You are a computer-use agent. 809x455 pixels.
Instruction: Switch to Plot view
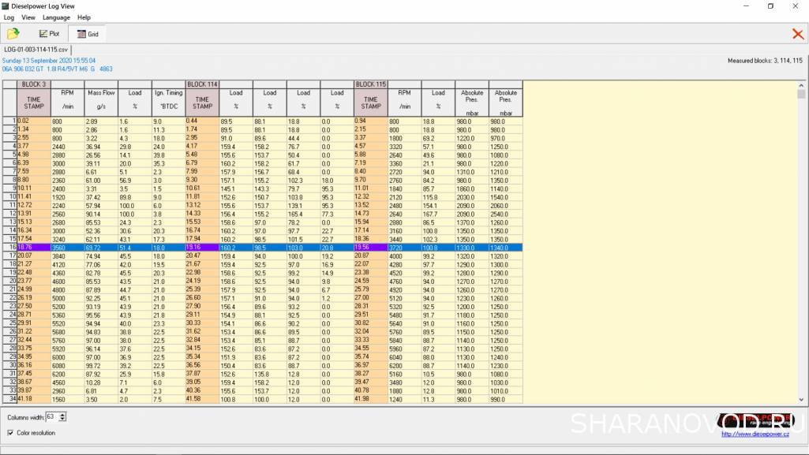click(49, 34)
